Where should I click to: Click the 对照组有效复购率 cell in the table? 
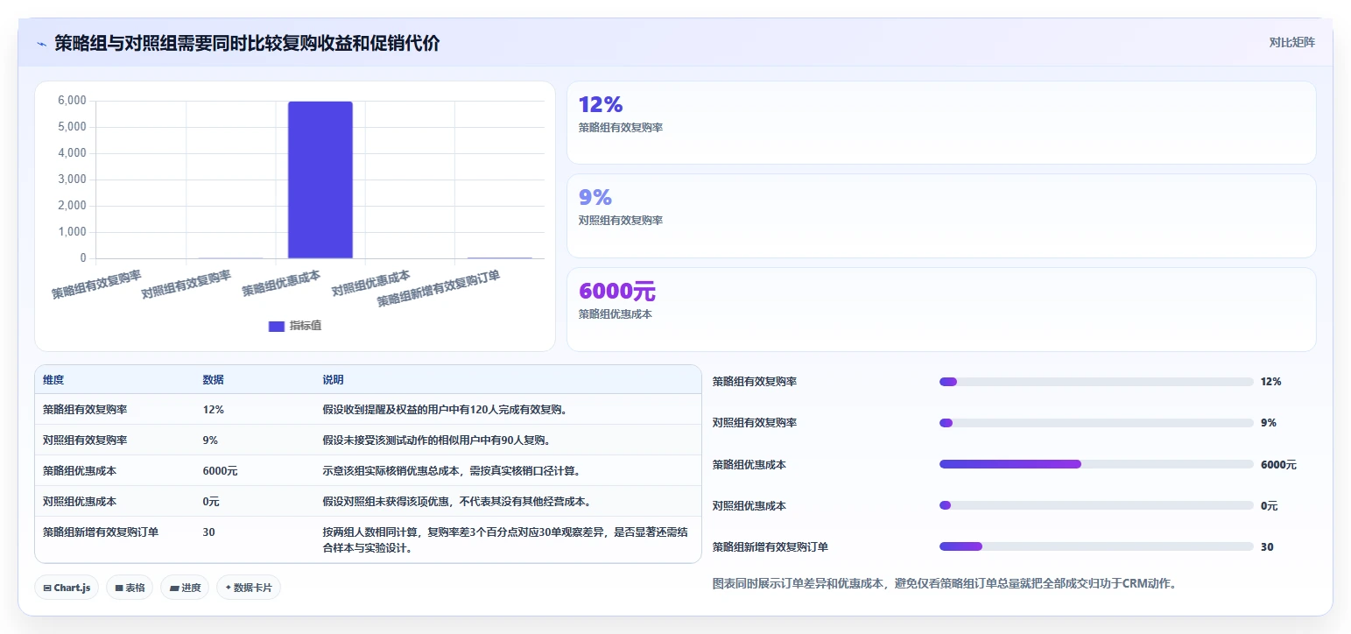coord(85,440)
